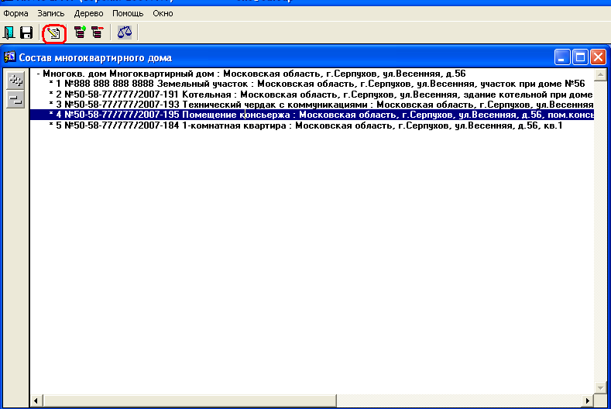This screenshot has width=611, height=409.
Task: Click the horizontal scrollbar left arrow
Action: [x=36, y=400]
